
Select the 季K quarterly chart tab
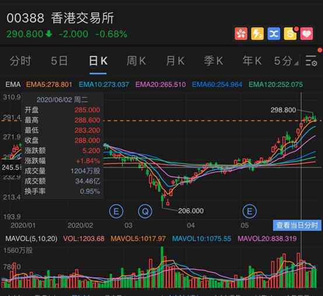[213, 61]
